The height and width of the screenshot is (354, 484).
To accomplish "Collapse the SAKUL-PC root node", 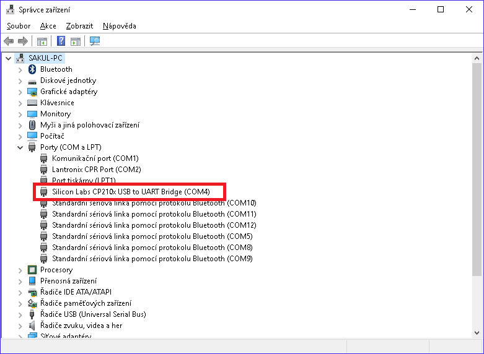I will click(8, 58).
